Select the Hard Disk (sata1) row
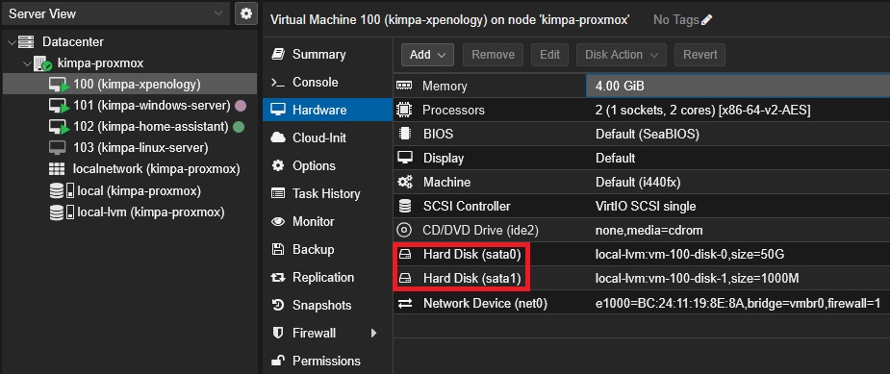This screenshot has height=374, width=890. pyautogui.click(x=642, y=279)
